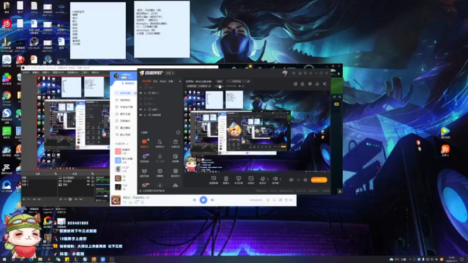Click the left light-blue sticky note
The height and width of the screenshot is (263, 468).
tap(98, 31)
